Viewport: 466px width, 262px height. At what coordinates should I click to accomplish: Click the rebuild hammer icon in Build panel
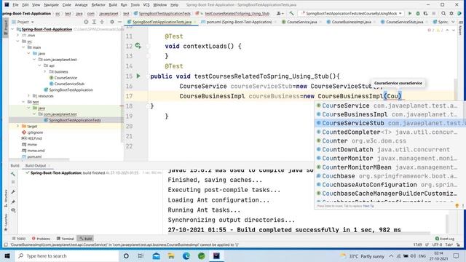13,174
